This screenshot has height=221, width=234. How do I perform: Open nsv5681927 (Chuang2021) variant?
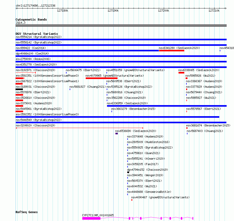pos(88,87)
